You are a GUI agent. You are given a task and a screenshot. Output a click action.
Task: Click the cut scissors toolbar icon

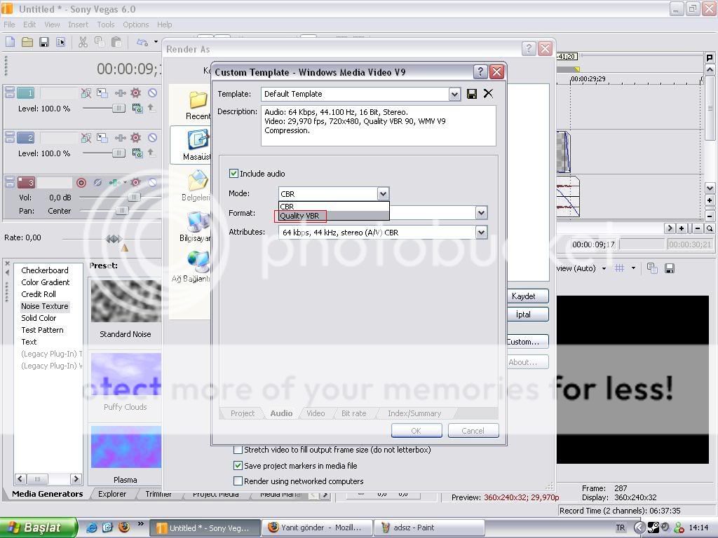83,42
